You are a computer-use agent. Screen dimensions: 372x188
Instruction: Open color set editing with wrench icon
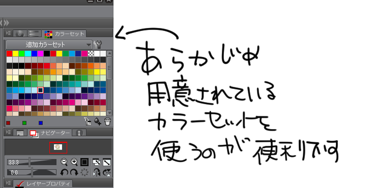pos(98,45)
